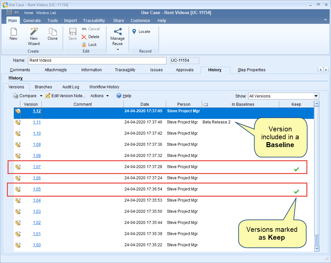The width and height of the screenshot is (331, 263).
Task: Open Manage Reuse share icon
Action: pos(118,32)
